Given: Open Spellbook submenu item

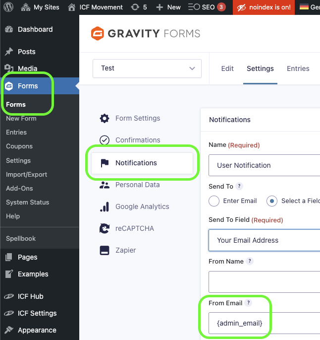Looking at the screenshot, I should coord(21,238).
